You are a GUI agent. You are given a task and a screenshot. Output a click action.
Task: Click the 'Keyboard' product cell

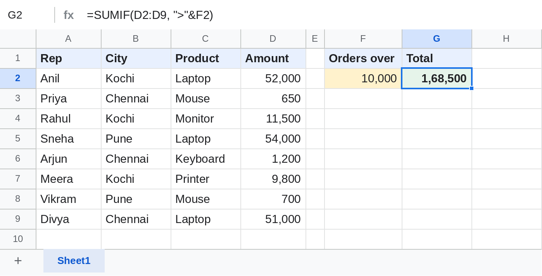tap(206, 159)
